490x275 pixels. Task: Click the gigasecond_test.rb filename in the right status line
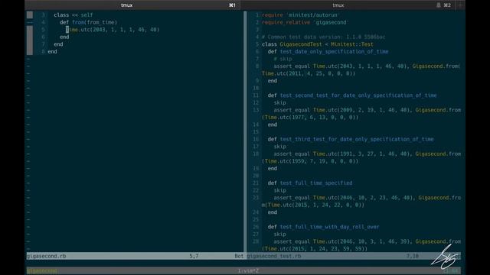[274, 256]
